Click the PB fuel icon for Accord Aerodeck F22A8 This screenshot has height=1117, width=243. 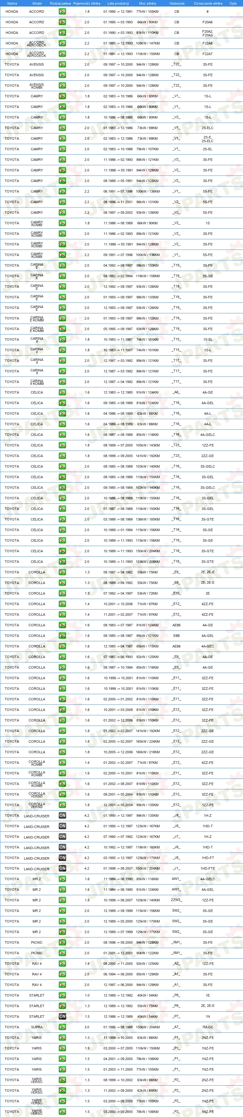[x=62, y=43]
